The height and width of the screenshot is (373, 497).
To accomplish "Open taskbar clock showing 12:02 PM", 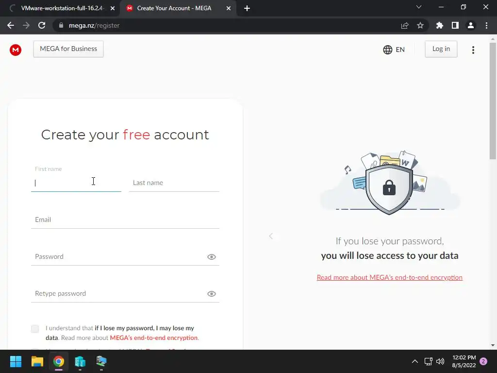I will point(464,361).
